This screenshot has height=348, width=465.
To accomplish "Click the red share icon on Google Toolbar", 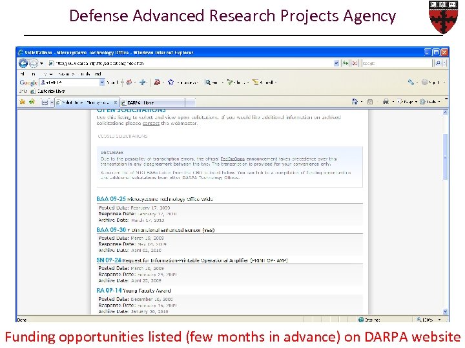I will coord(157,82).
